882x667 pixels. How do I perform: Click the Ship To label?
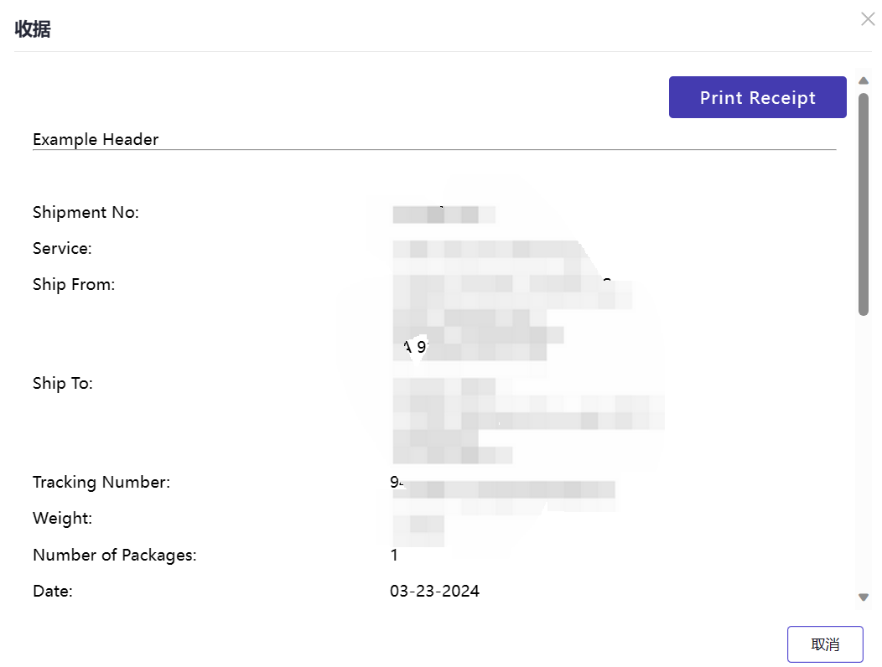62,384
